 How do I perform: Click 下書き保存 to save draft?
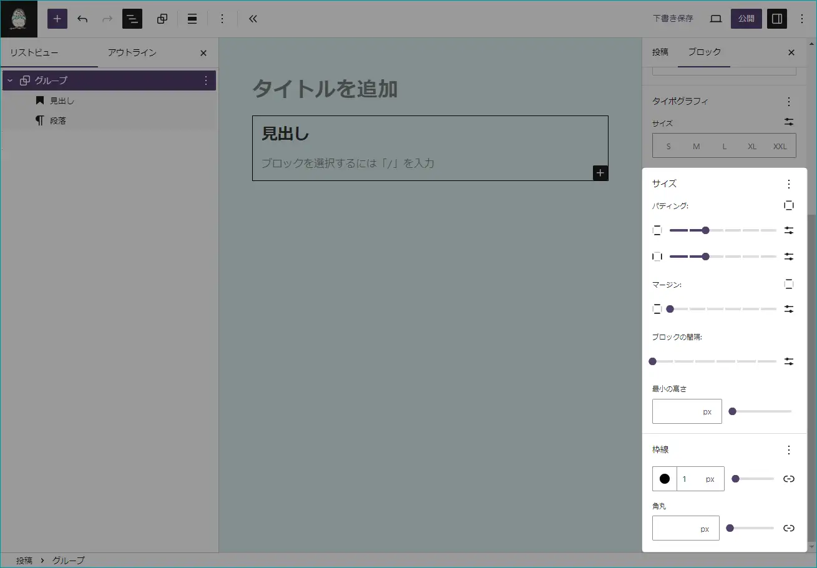click(673, 19)
